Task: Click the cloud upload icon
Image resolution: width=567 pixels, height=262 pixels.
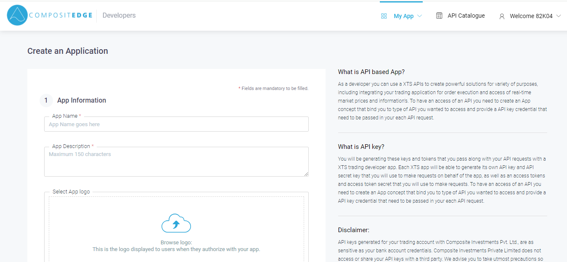Action: (x=176, y=223)
